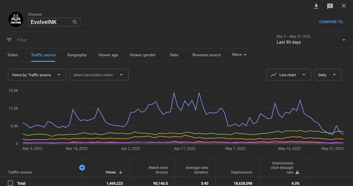Click the Impressions click-through rate header
Image resolution: width=353 pixels, height=186 pixels.
pos(282,167)
